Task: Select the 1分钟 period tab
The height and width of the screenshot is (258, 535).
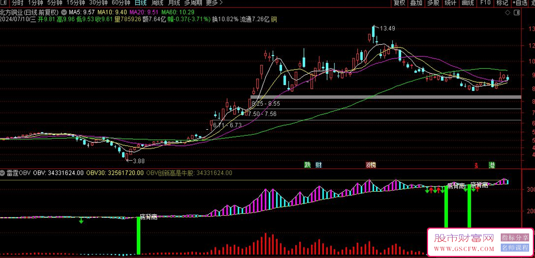Action: pyautogui.click(x=35, y=3)
